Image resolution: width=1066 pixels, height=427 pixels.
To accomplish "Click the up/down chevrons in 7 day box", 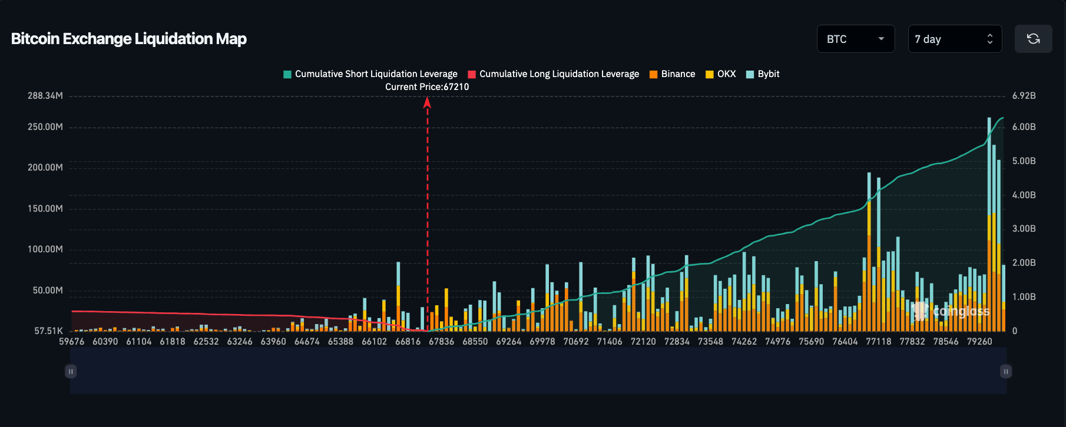I will [989, 39].
